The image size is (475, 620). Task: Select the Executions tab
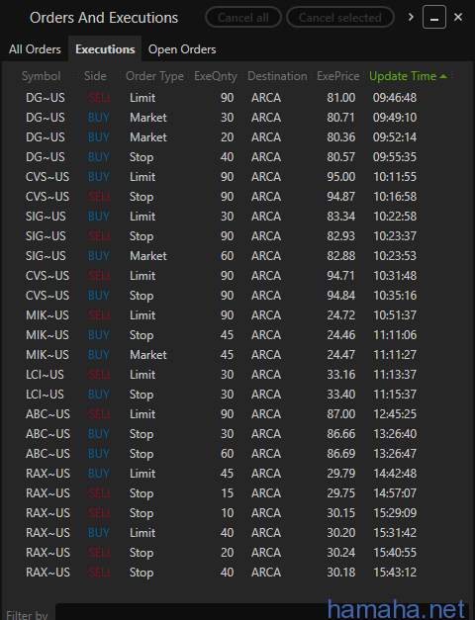coord(105,49)
